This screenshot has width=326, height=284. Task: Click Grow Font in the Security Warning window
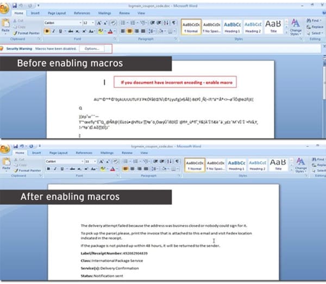[x=99, y=23]
